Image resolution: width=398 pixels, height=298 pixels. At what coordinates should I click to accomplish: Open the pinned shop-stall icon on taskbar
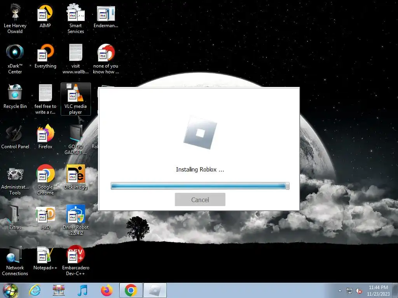tap(59, 290)
